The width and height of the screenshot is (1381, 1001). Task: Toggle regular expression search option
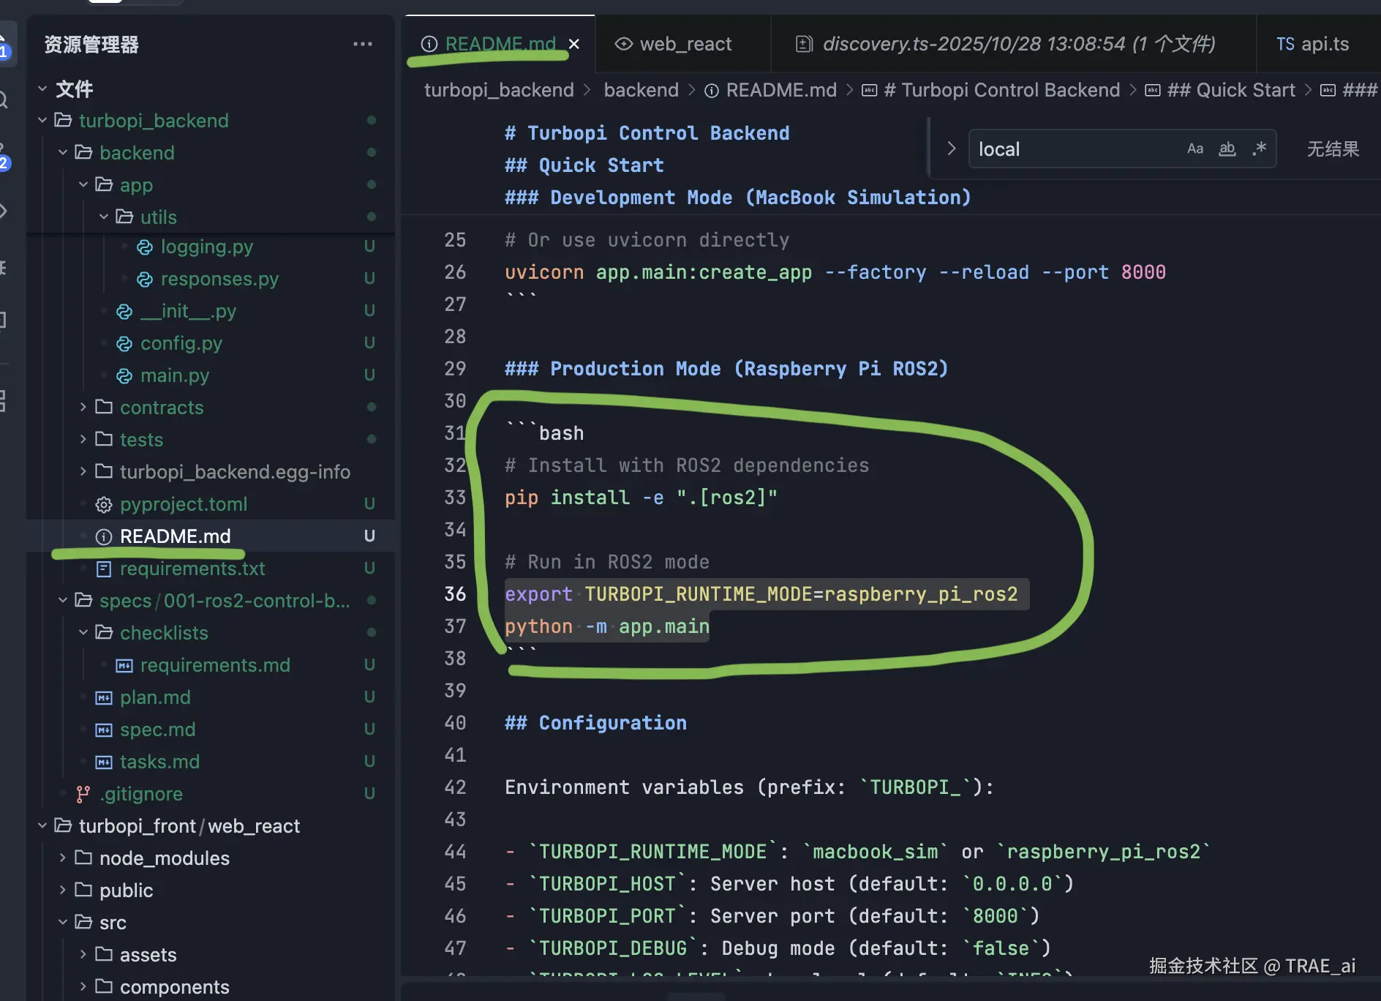click(1259, 149)
